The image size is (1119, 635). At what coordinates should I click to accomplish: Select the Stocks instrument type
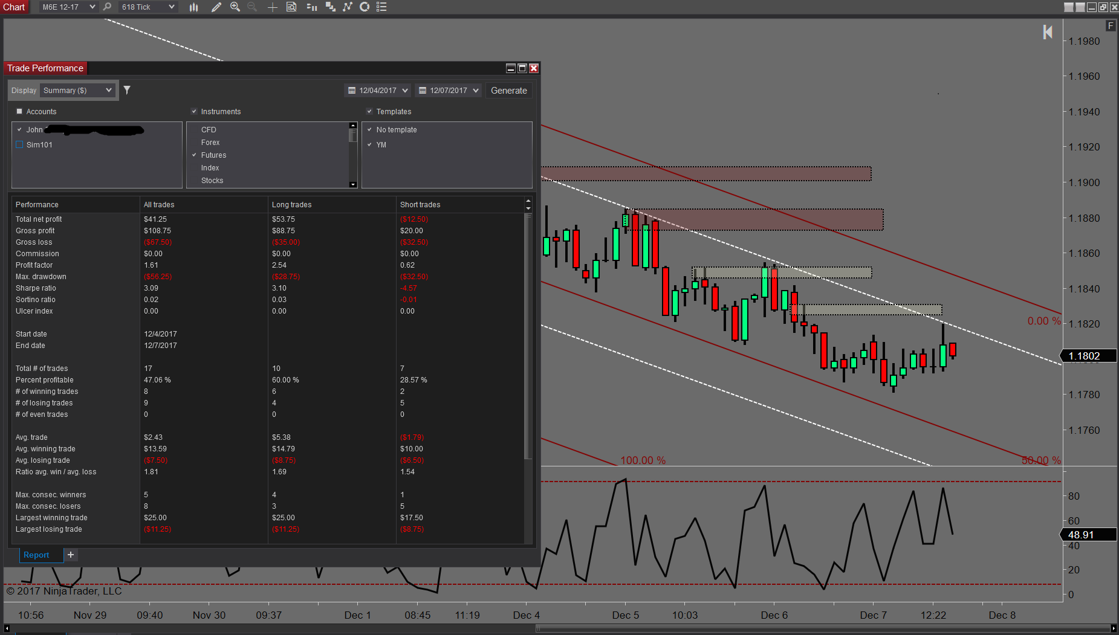212,180
